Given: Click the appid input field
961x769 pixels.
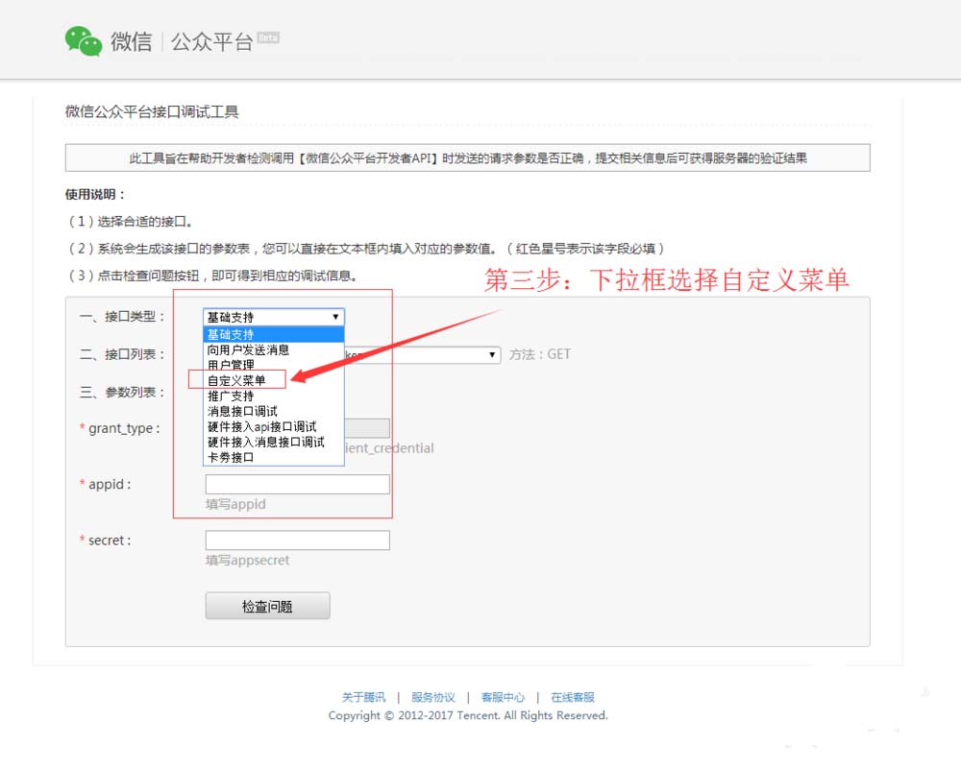Looking at the screenshot, I should tap(296, 484).
